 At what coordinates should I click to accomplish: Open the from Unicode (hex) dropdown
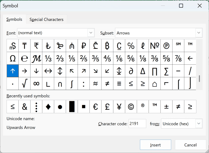[x=199, y=124]
